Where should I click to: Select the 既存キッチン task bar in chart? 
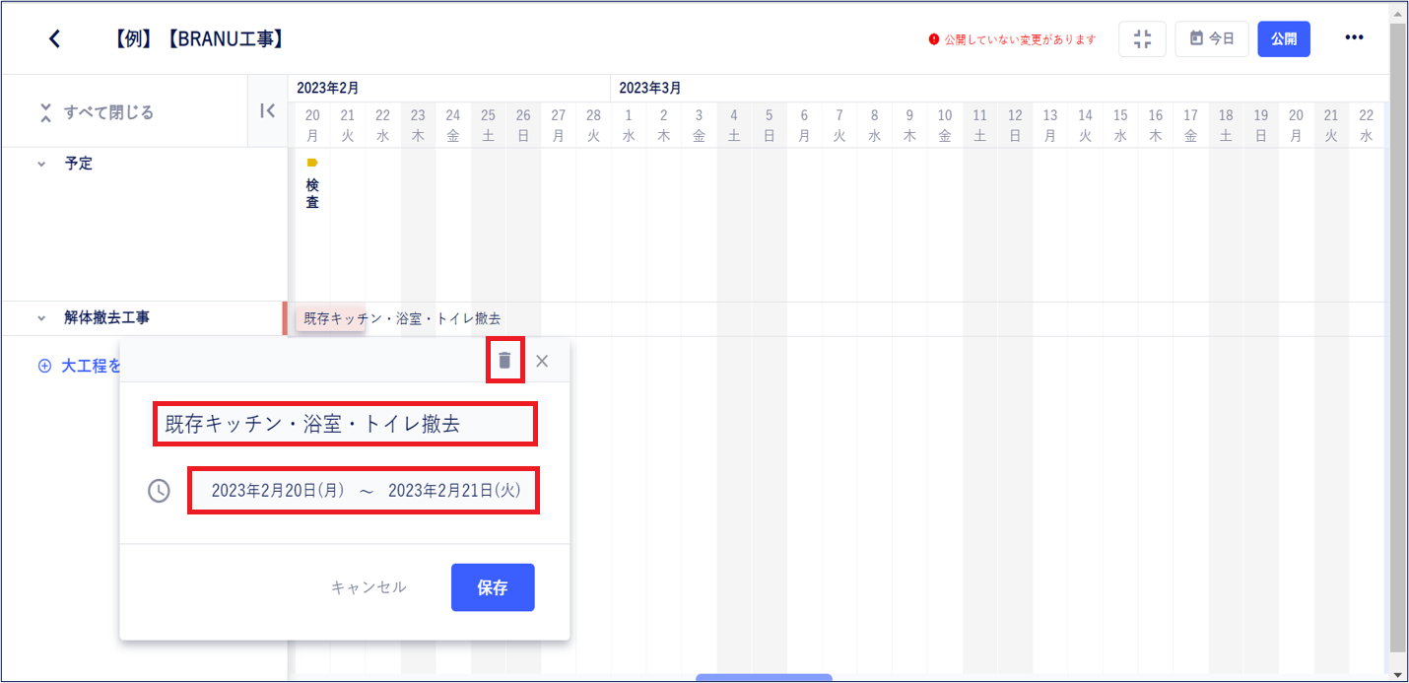331,318
